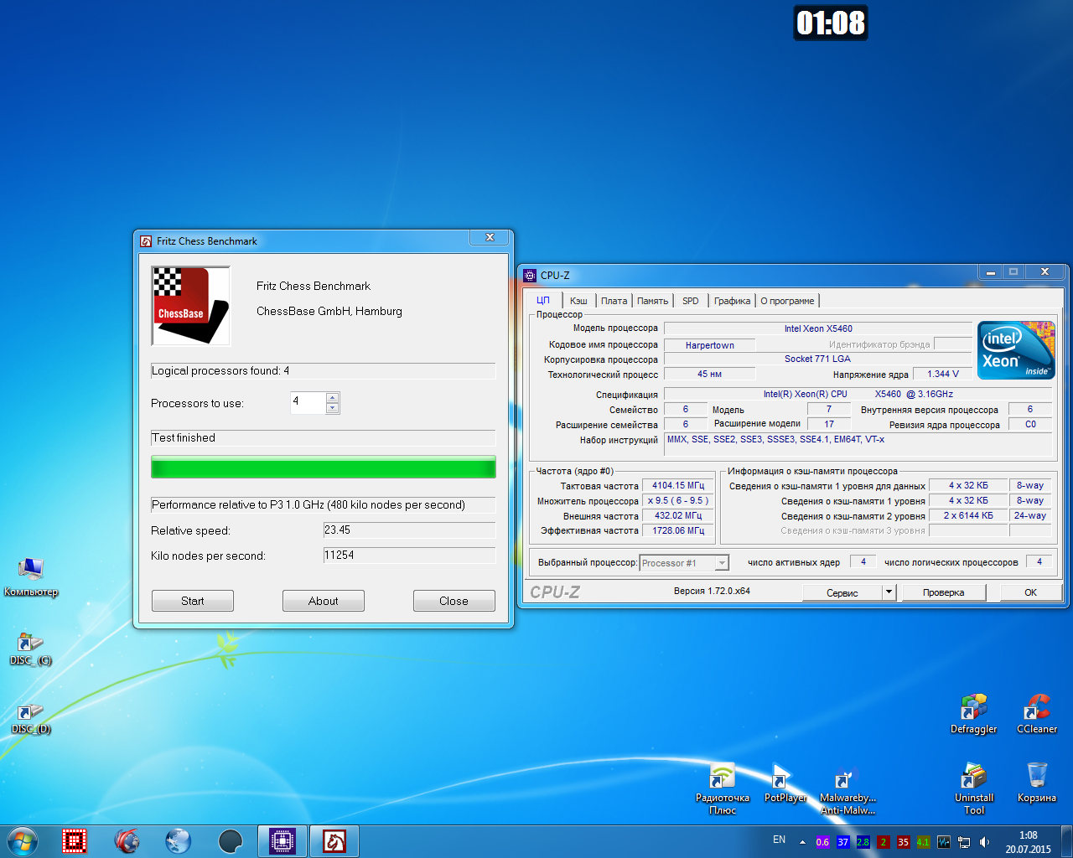Open the О программе tab
1073x858 pixels.
(x=787, y=301)
